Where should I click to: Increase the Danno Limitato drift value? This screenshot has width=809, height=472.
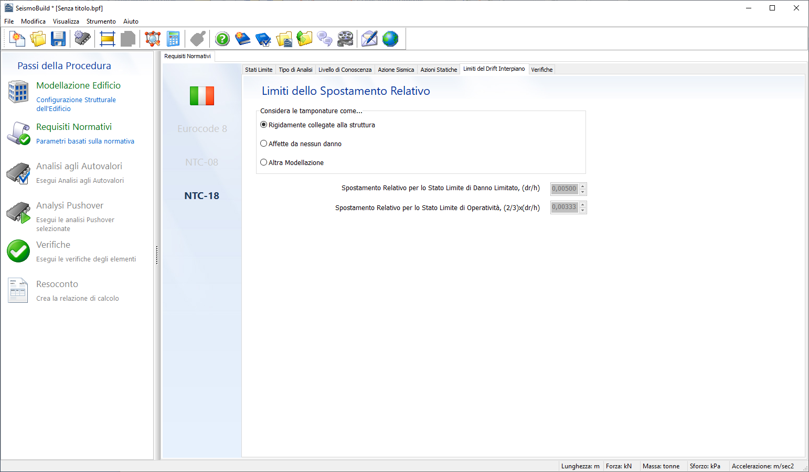coord(582,186)
